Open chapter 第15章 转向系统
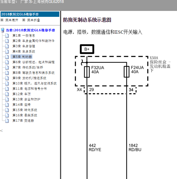Screen dimensions: 177x179 coord(25,110)
